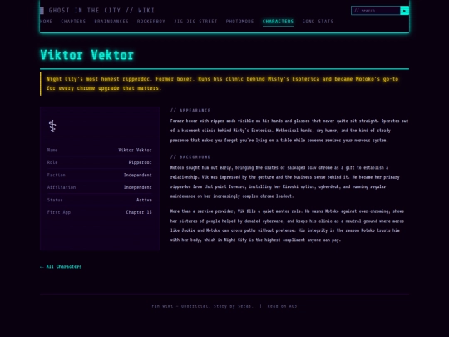The width and height of the screenshot is (449, 337).
Task: Click the ripperdoc caduceus symbol icon
Action: (52, 126)
